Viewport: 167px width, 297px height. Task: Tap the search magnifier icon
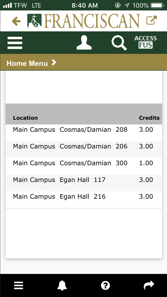pos(119,43)
